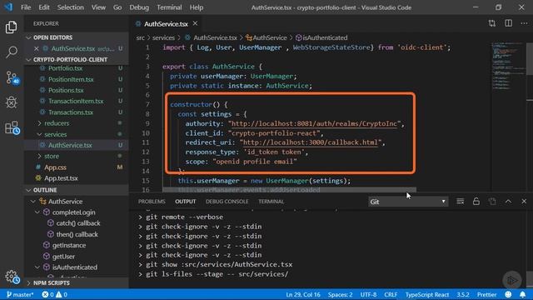Open the Extensions view in activity bar
This screenshot has height=300, width=533.
pos(12,127)
